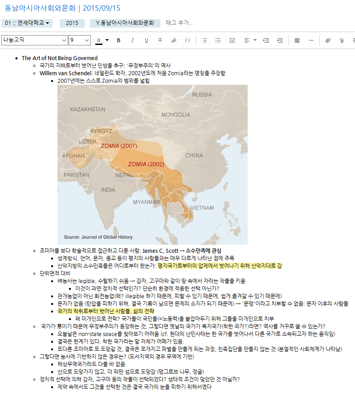This screenshot has height=397, width=355.
Task: Click the line starting '생계방식, 언어, 문자, 종교'
Action: pyautogui.click(x=146, y=258)
